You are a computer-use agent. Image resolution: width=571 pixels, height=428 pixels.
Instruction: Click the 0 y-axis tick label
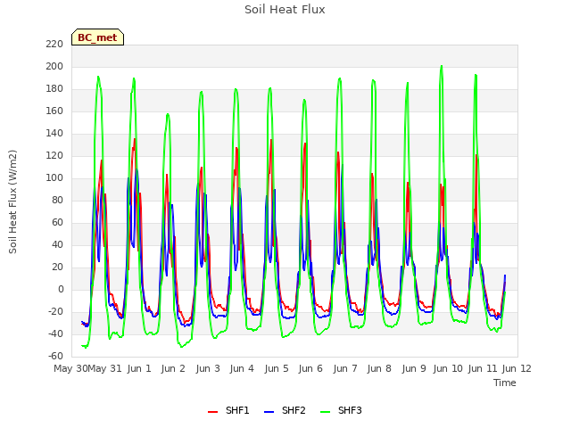pos(61,289)
